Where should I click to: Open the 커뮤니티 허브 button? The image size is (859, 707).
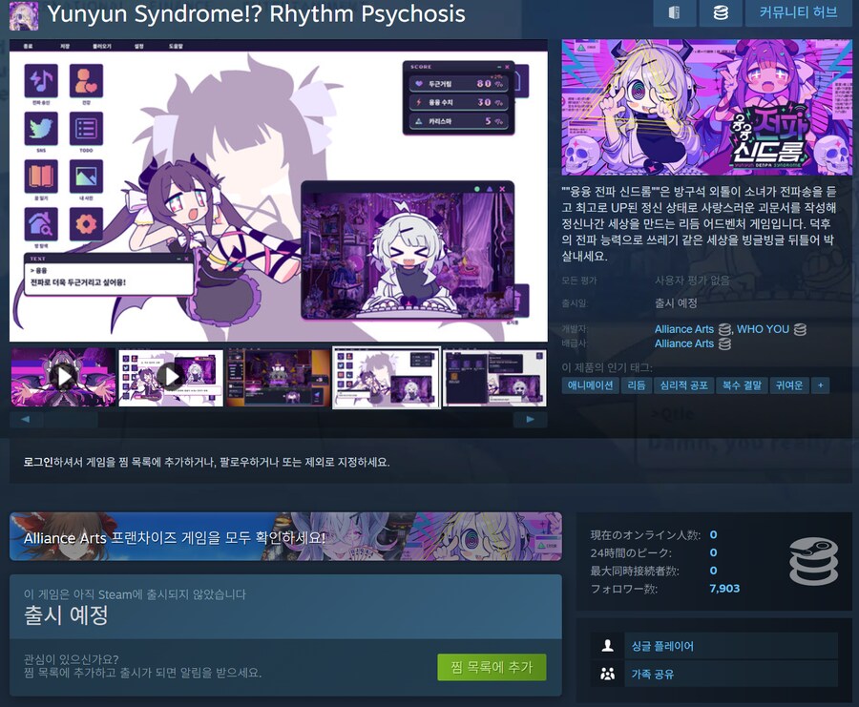tap(798, 12)
